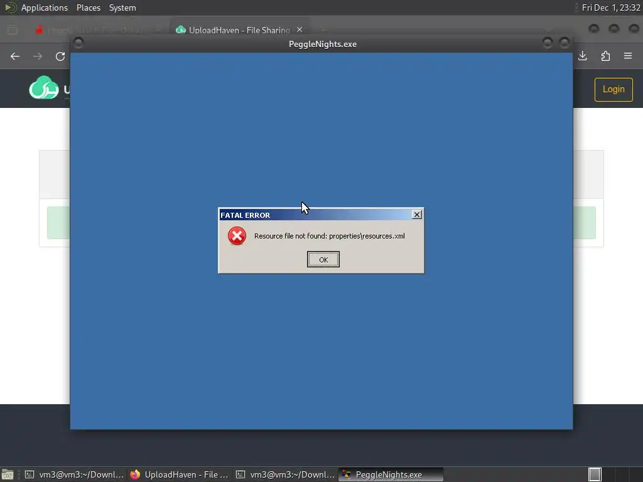Click the PeggleNights.exe window title bar
This screenshot has width=643, height=482.
(322, 44)
